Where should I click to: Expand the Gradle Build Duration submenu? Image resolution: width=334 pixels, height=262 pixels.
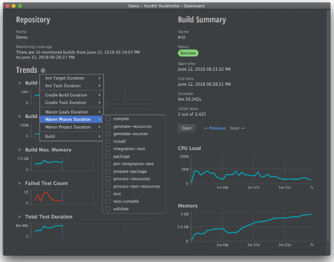point(72,95)
